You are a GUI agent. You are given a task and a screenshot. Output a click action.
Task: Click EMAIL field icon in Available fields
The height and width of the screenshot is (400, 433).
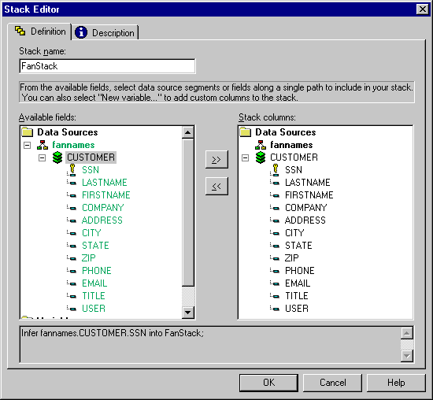click(x=72, y=283)
